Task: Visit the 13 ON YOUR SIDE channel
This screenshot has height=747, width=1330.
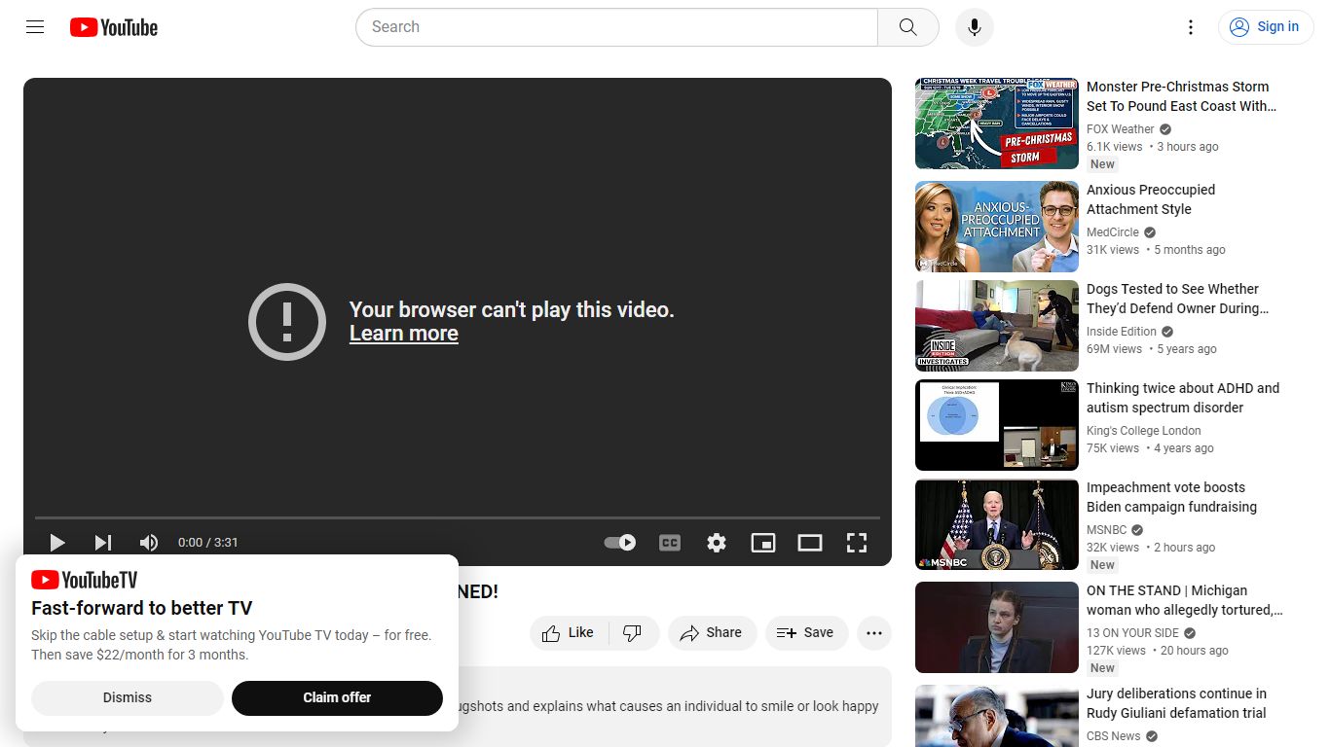Action: (x=1133, y=633)
